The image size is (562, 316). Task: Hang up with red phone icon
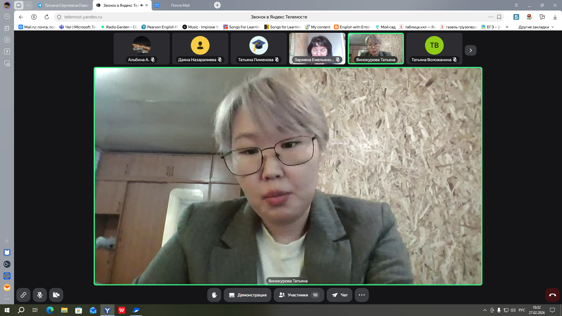(x=552, y=295)
